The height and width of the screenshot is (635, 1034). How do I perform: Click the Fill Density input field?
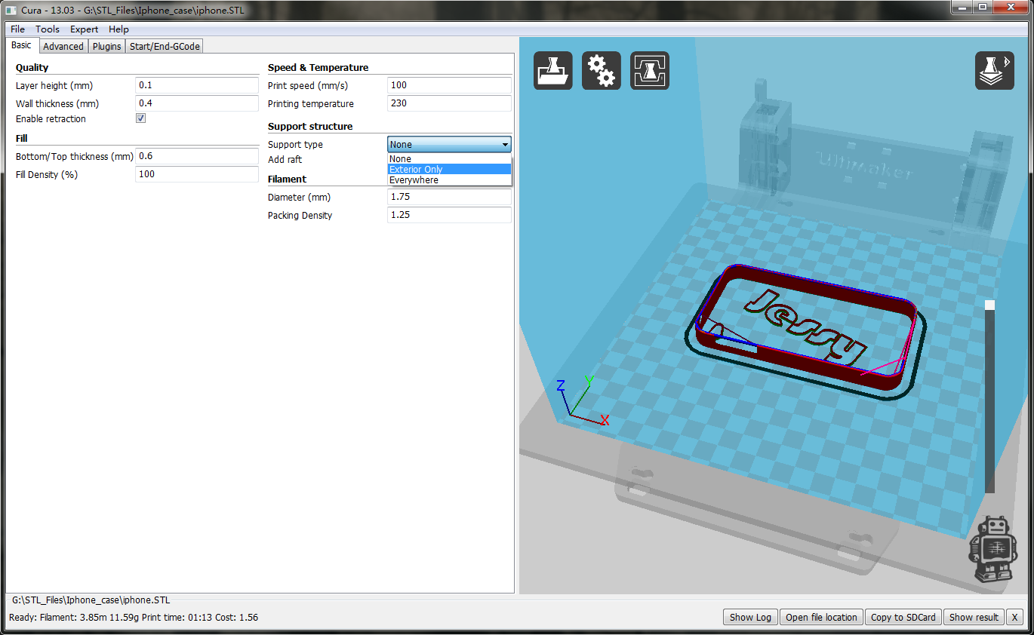coord(197,174)
